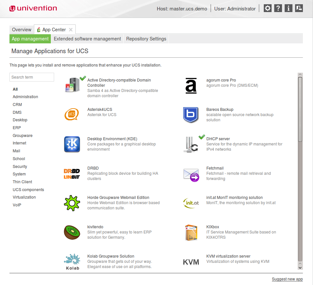Filter apps by Desktop category
The image size is (313, 285).
point(20,120)
